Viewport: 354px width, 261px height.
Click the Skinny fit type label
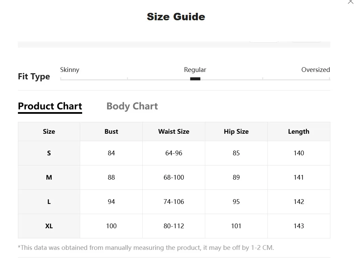pos(70,70)
